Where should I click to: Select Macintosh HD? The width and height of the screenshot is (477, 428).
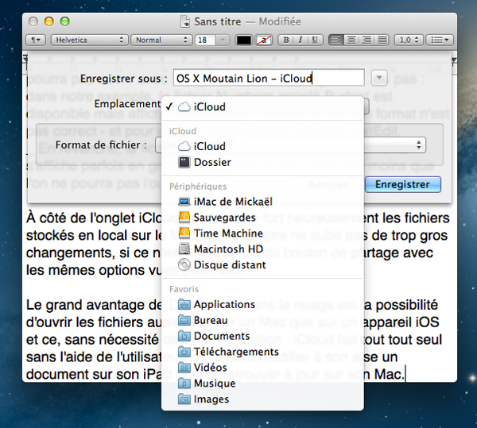[x=262, y=249]
